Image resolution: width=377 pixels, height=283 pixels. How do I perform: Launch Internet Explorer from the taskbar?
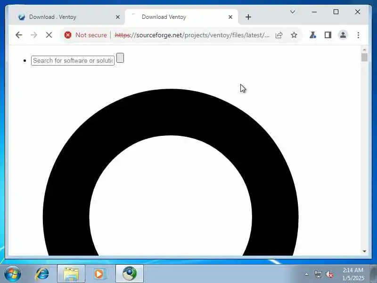[x=42, y=274]
